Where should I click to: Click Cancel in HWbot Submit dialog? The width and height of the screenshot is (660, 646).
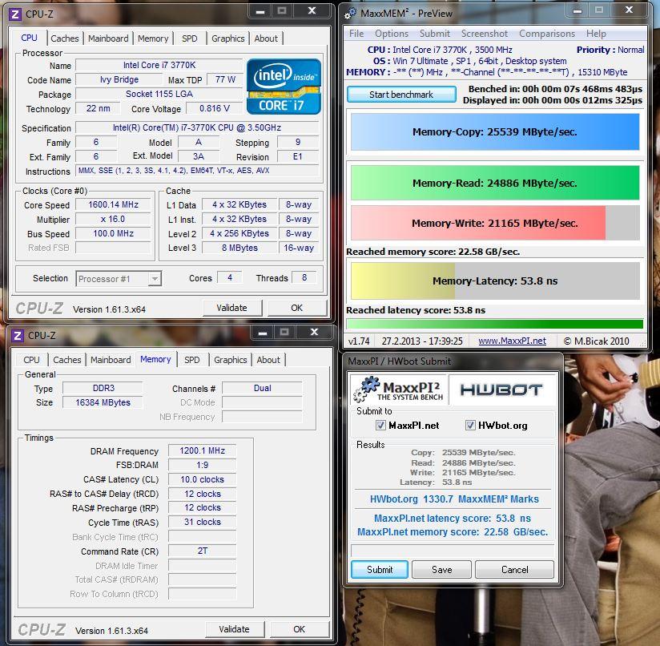pyautogui.click(x=514, y=570)
